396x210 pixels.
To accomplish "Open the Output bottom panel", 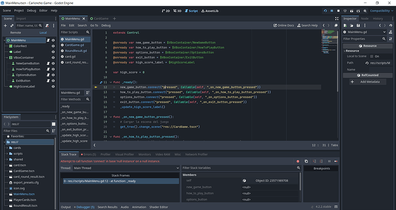I will click(x=66, y=207).
